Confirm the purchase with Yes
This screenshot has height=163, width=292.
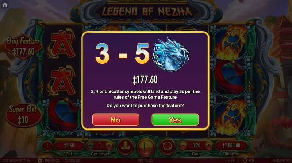175,120
